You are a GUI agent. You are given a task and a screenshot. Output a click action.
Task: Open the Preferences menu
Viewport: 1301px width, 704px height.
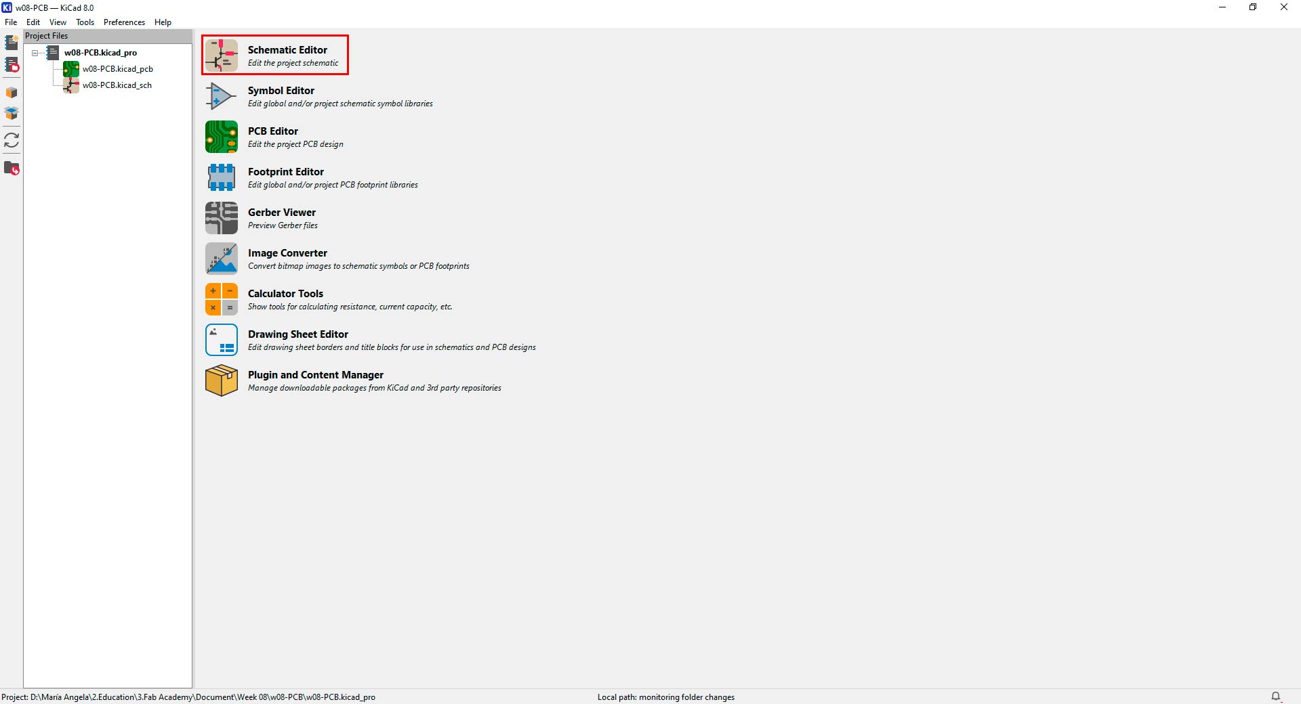(x=124, y=22)
